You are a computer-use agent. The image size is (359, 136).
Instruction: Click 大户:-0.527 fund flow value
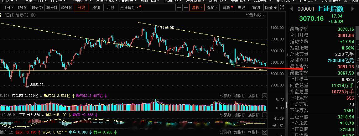point(52,132)
